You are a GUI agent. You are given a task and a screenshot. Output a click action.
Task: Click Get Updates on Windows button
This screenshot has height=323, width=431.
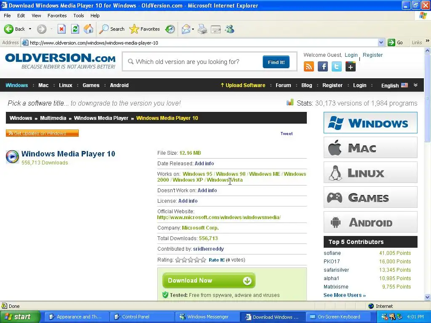(43, 133)
